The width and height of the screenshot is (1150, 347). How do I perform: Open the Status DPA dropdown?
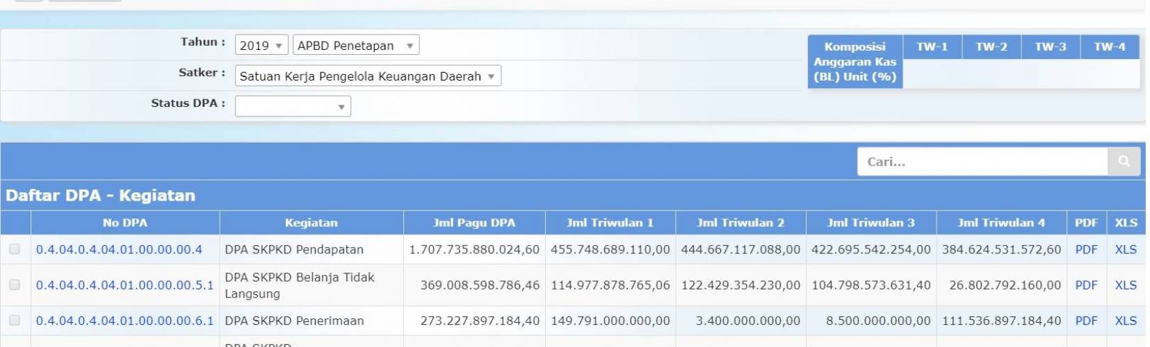pyautogui.click(x=293, y=106)
